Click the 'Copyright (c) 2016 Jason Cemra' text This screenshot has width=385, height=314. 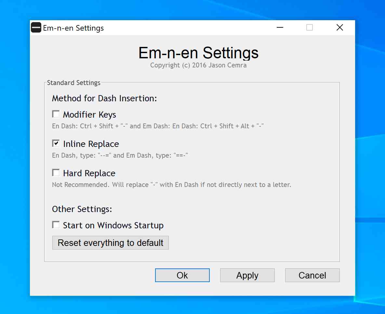point(198,65)
